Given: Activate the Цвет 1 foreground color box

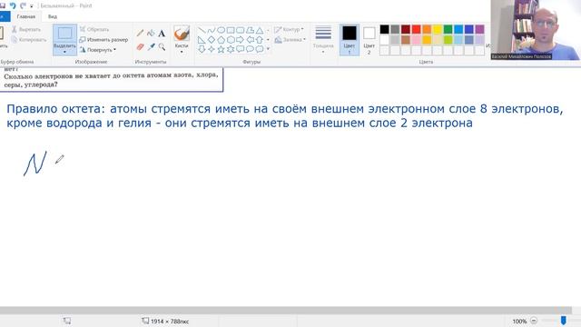Looking at the screenshot, I should point(350,40).
